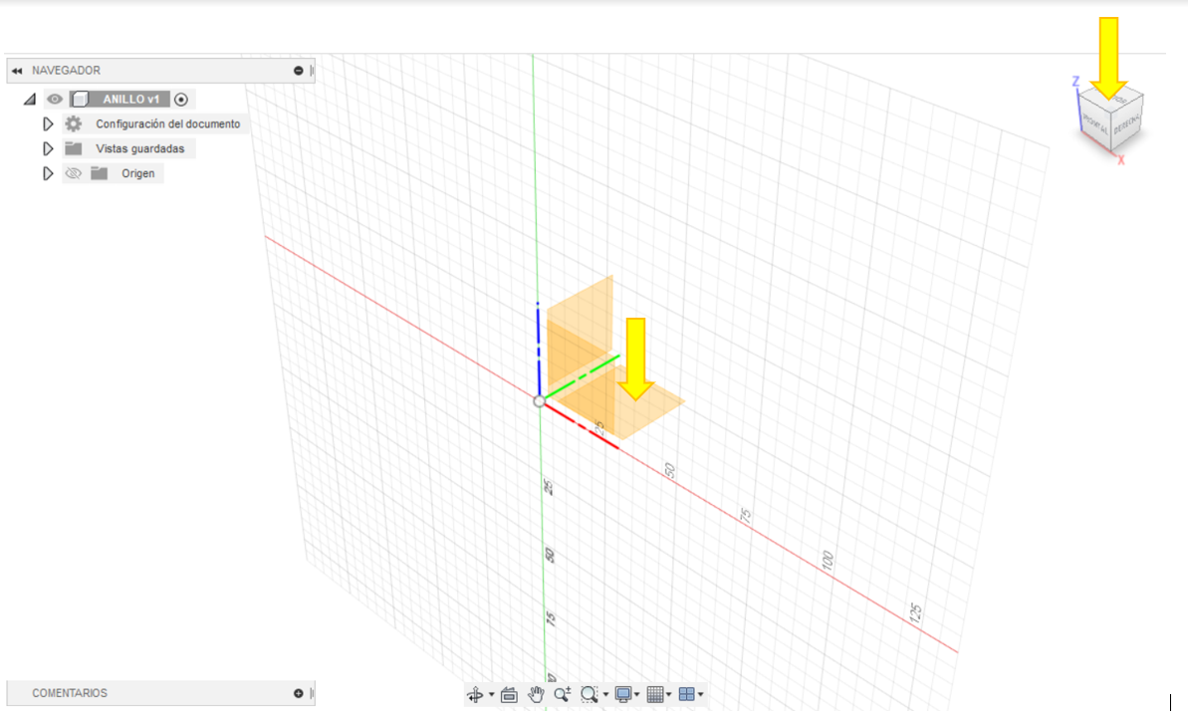Activate ANILLO v1 radio button

181,100
